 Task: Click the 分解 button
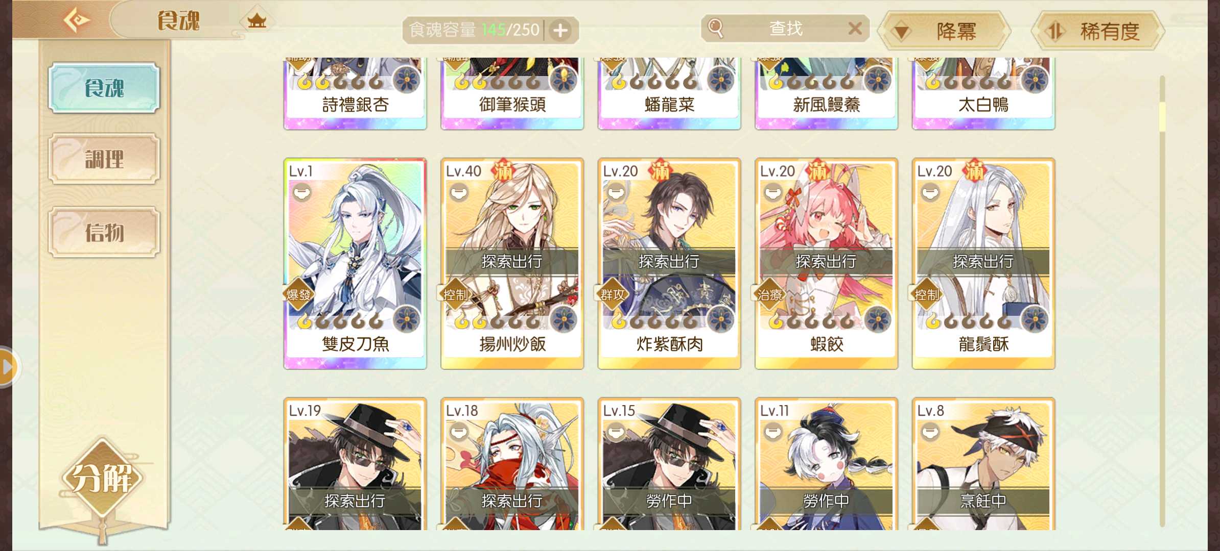[103, 478]
